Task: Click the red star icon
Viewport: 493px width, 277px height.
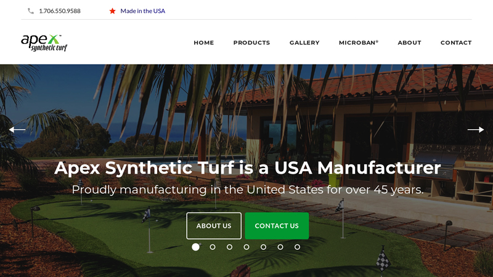Action: (112, 11)
